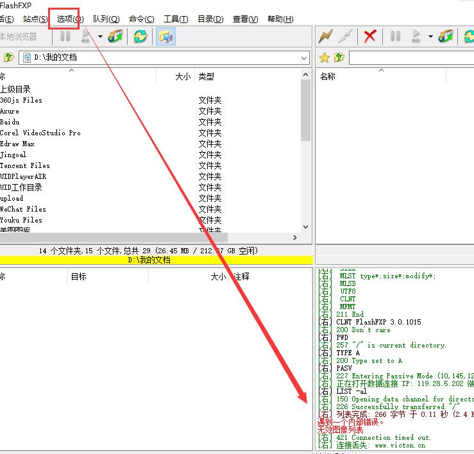Open the right pane bookmarks star icon
The height and width of the screenshot is (454, 474).
325,58
